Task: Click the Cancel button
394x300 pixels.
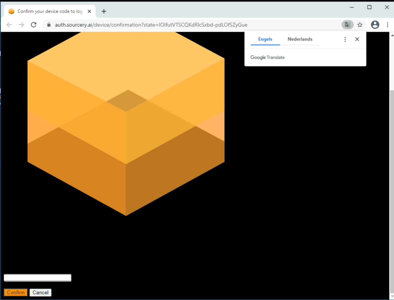Action: 40,293
